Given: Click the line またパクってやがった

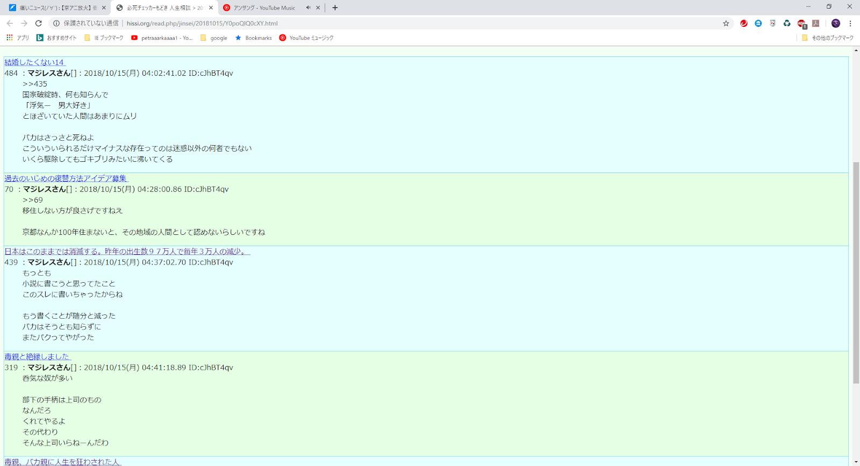Looking at the screenshot, I should click(x=58, y=338).
